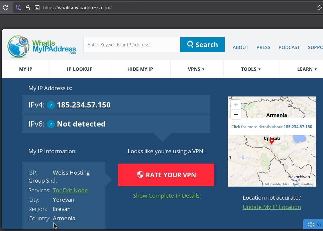Viewport: 323px width, 231px height.
Task: Expand the TOOLS dropdown menu
Action: [251, 69]
